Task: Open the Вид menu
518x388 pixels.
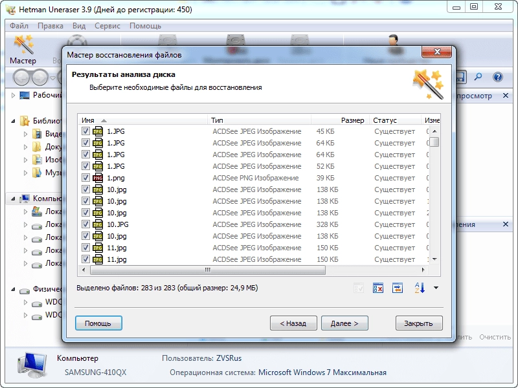Action: pyautogui.click(x=79, y=26)
